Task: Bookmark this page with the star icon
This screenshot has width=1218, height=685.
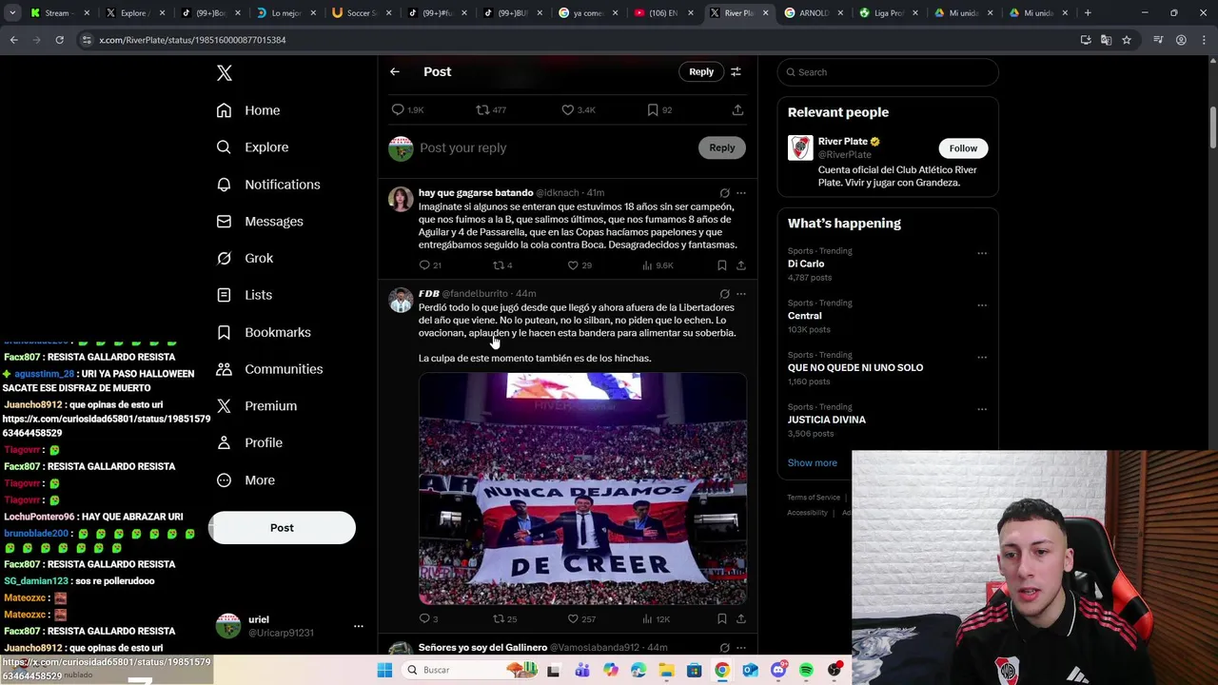Action: (1127, 40)
